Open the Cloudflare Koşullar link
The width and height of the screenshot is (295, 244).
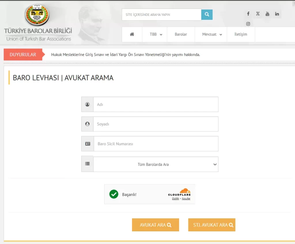click(186, 198)
